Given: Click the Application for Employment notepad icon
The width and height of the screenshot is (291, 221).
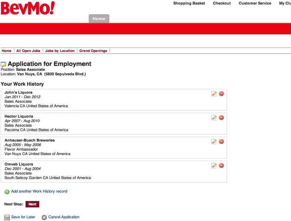Looking at the screenshot, I should click(5, 63).
